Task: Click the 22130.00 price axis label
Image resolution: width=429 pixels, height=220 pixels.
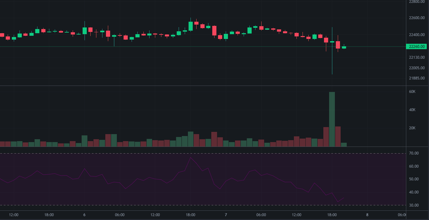Action: click(417, 57)
